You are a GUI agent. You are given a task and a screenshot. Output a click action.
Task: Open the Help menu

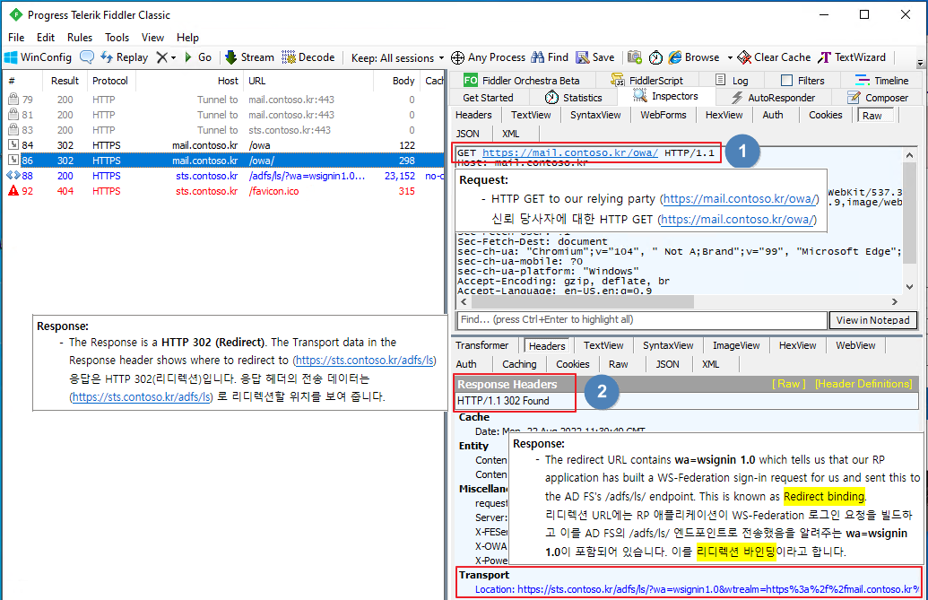tap(187, 38)
